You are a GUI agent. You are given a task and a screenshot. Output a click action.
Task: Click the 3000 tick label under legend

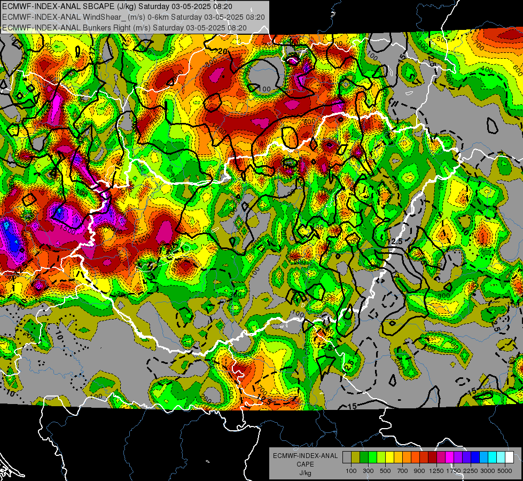[x=488, y=471]
